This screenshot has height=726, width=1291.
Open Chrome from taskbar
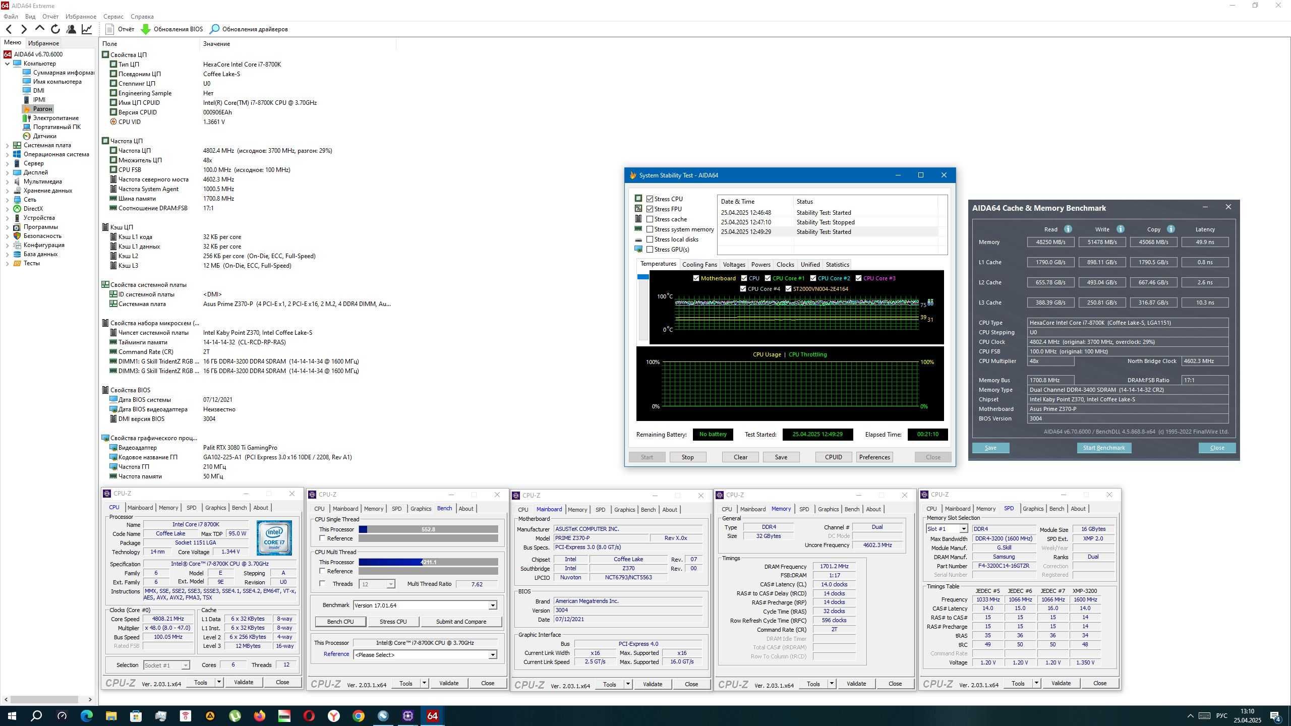pyautogui.click(x=359, y=716)
